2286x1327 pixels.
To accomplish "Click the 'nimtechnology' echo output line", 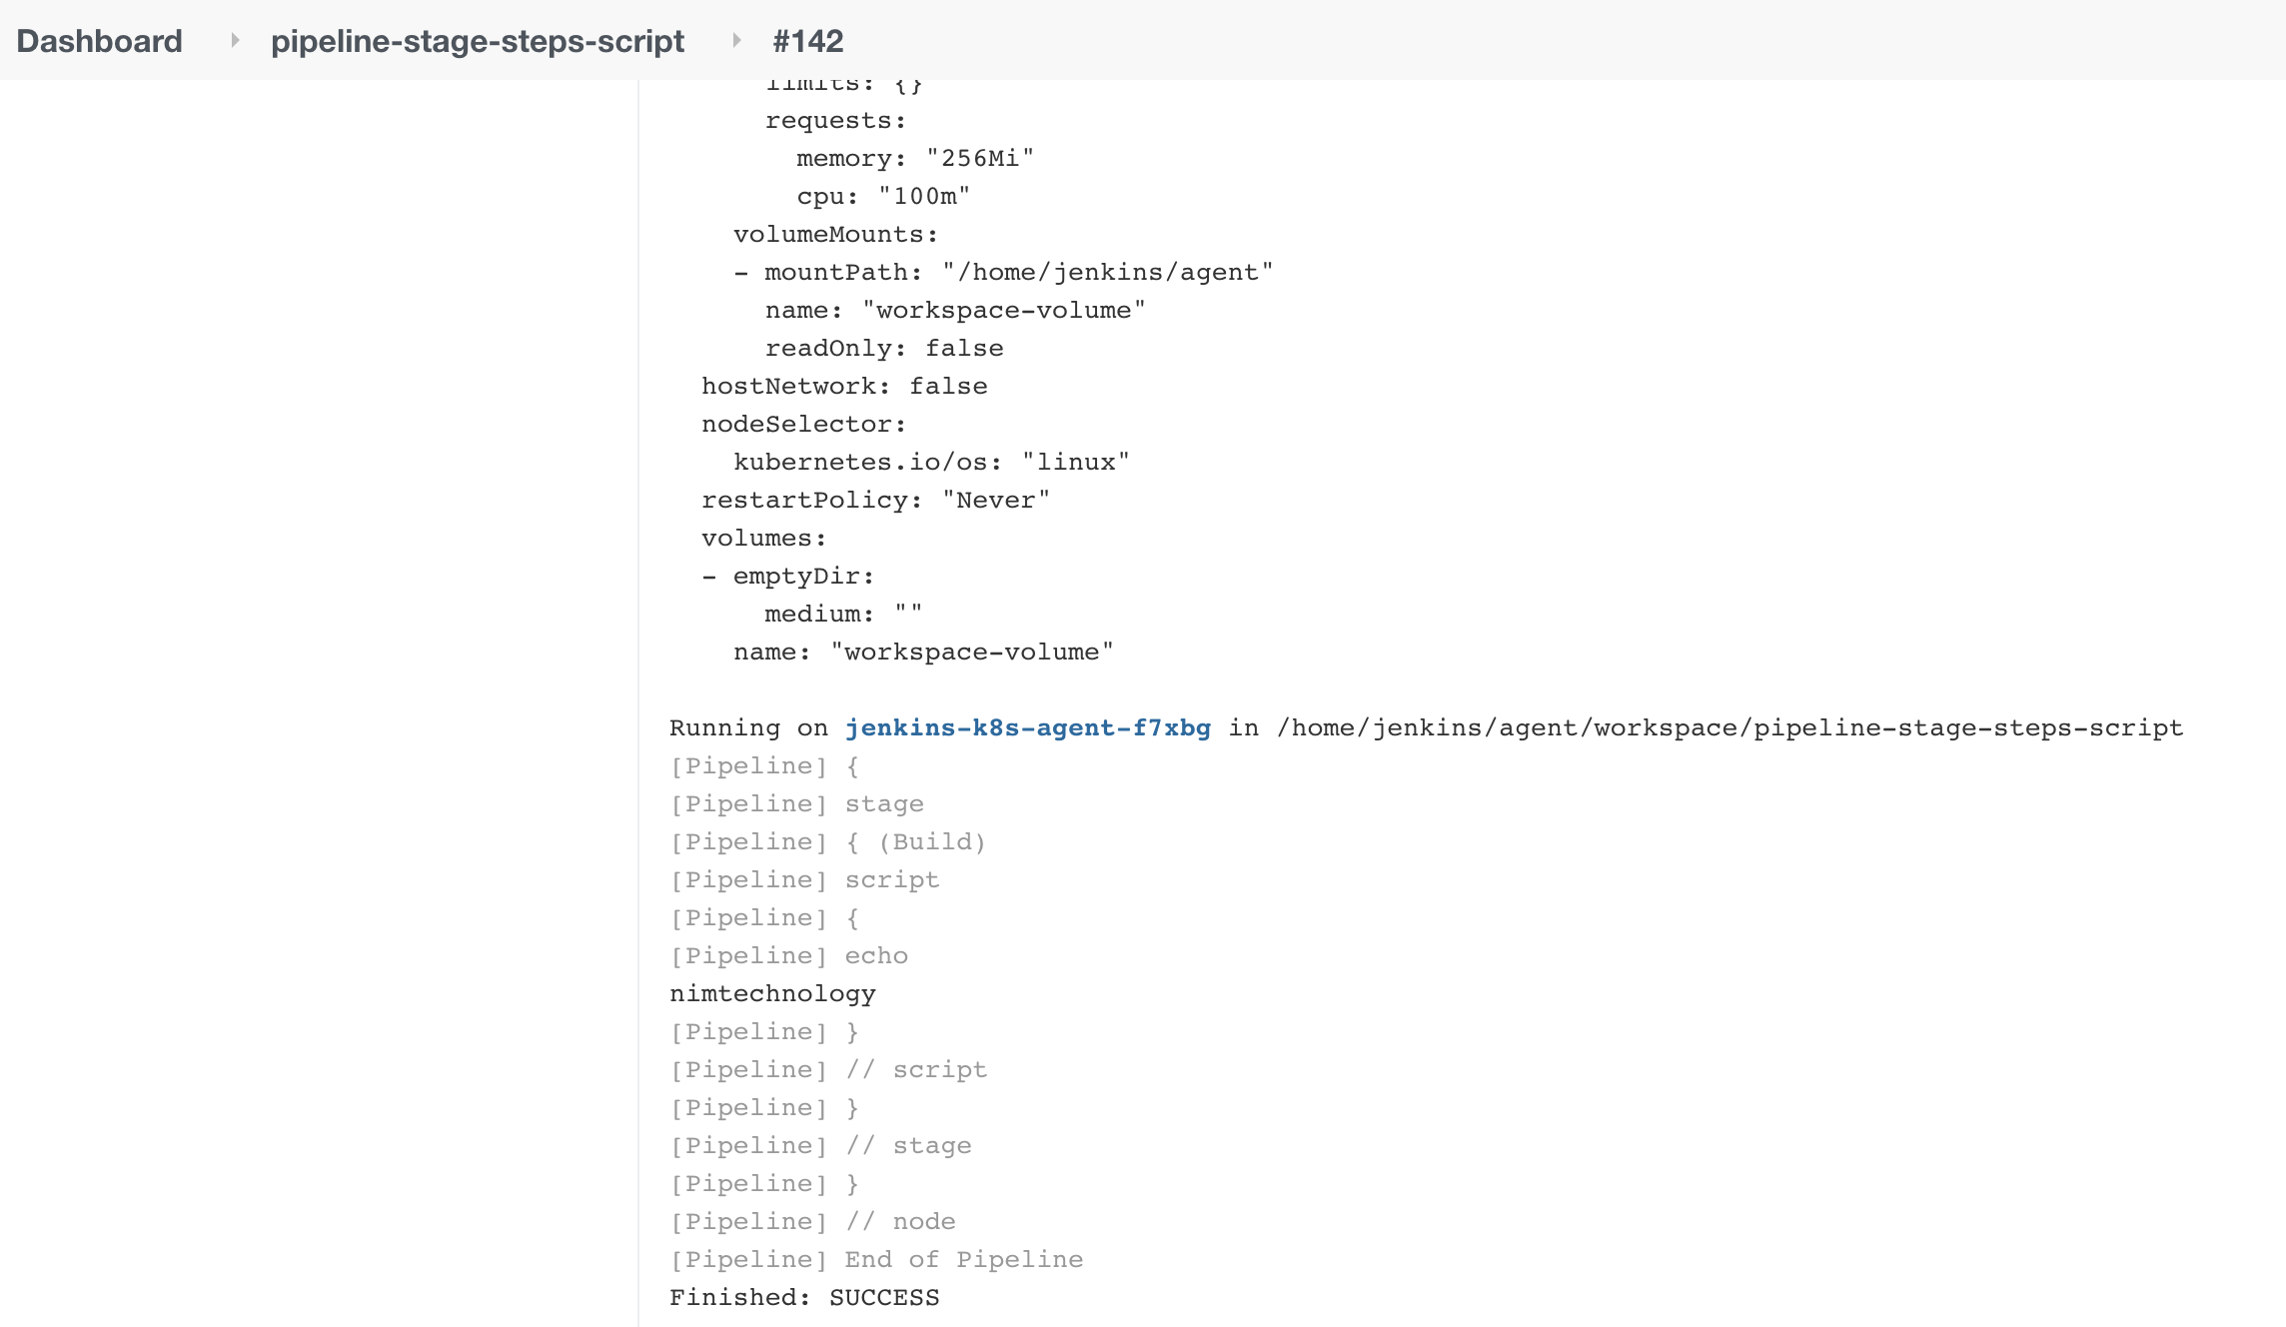I will pyautogui.click(x=772, y=993).
